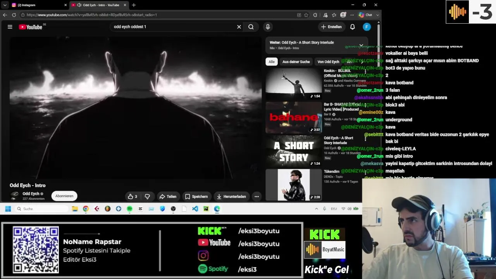Open the browser profile avatar
Screen dimensions: 496x279
343,15
